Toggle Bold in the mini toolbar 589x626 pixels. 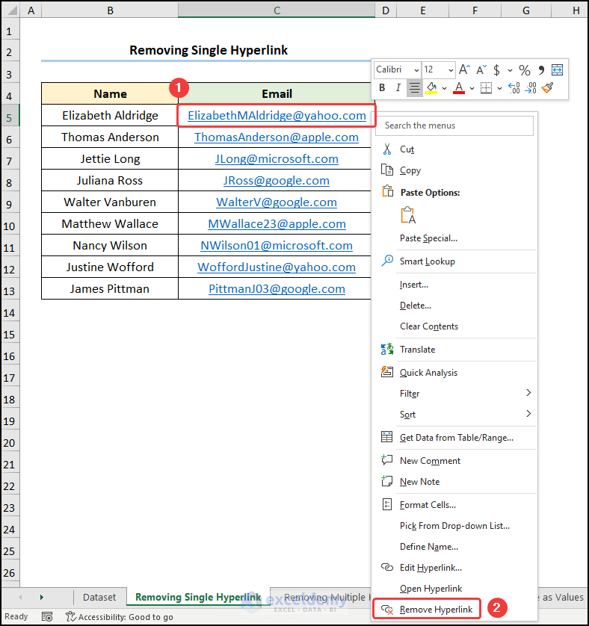tap(382, 88)
